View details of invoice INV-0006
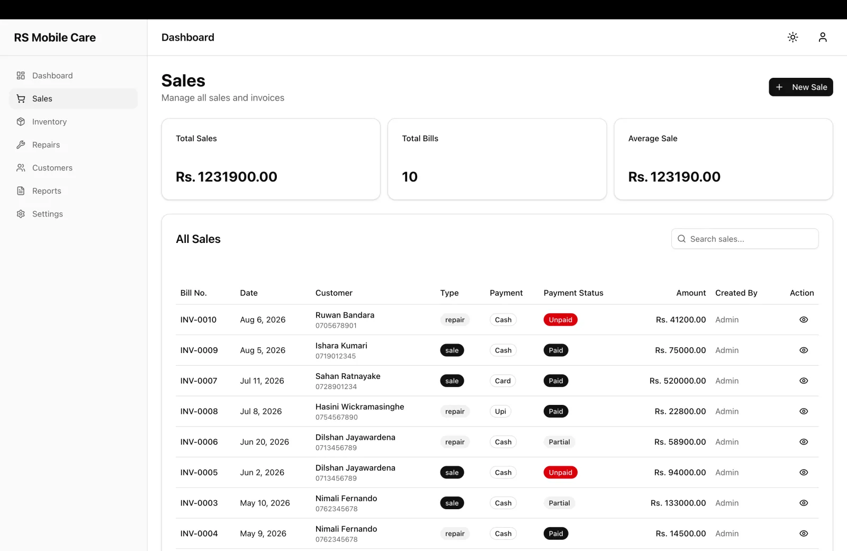 point(803,442)
